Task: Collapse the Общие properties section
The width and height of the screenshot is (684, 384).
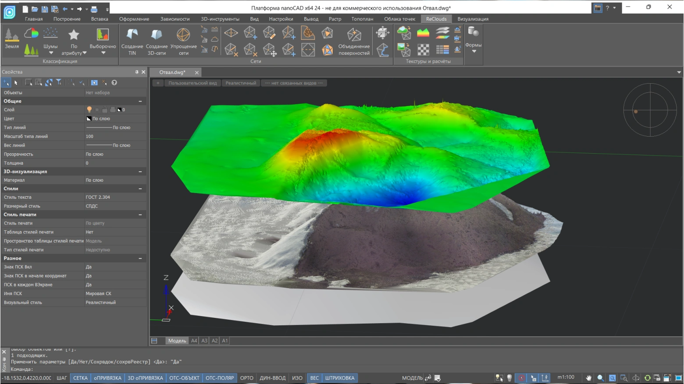Action: click(x=140, y=101)
